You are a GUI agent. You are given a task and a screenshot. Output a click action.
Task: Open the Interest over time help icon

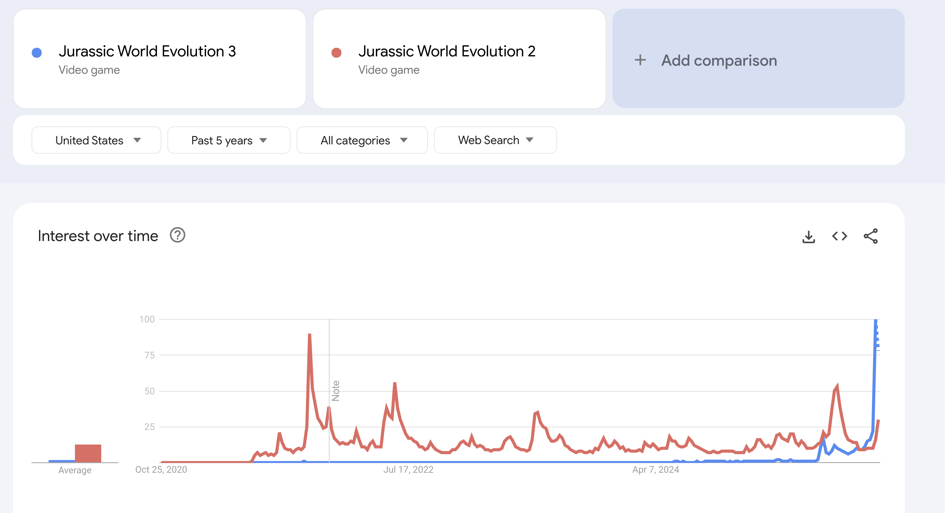point(177,235)
